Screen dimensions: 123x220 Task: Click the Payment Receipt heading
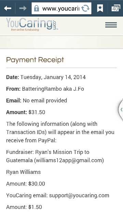[x=35, y=60]
